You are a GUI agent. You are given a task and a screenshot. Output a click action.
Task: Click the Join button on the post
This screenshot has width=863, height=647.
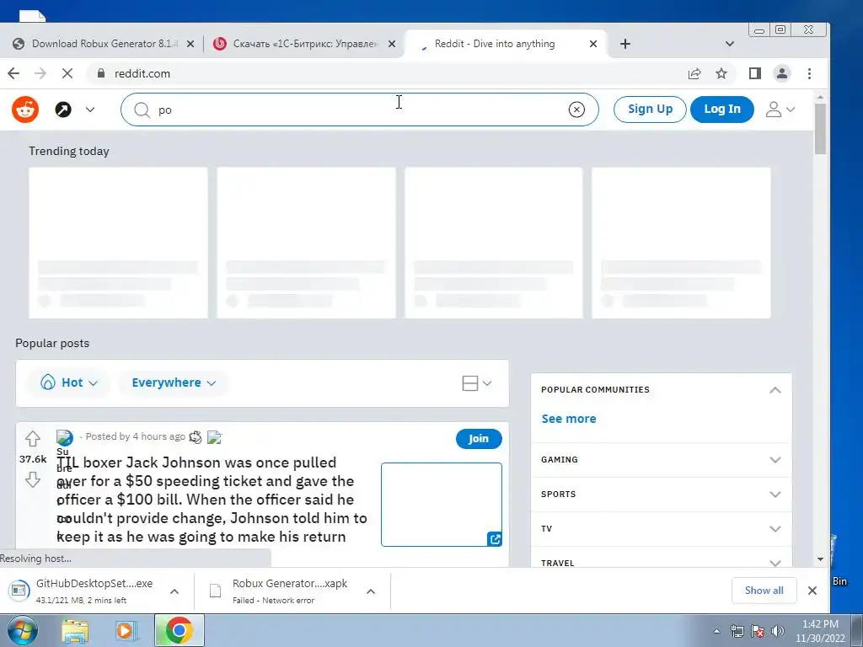479,438
